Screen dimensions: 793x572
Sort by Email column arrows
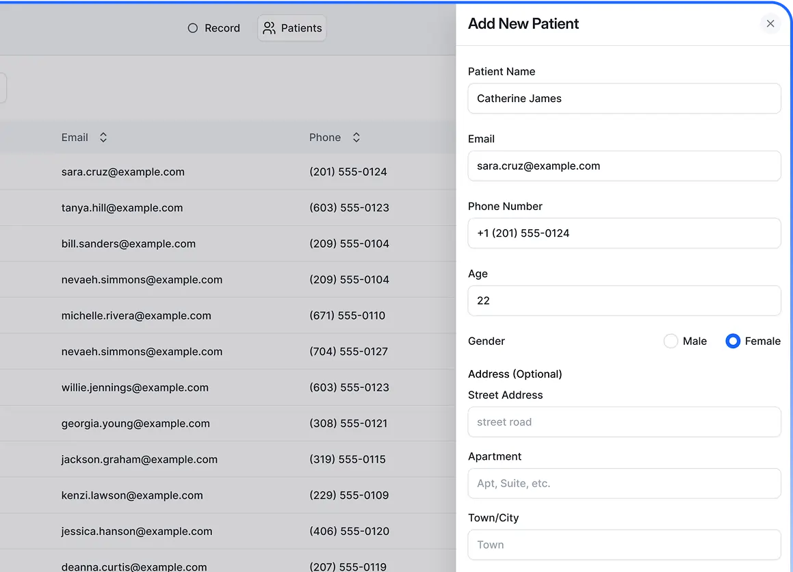tap(103, 138)
